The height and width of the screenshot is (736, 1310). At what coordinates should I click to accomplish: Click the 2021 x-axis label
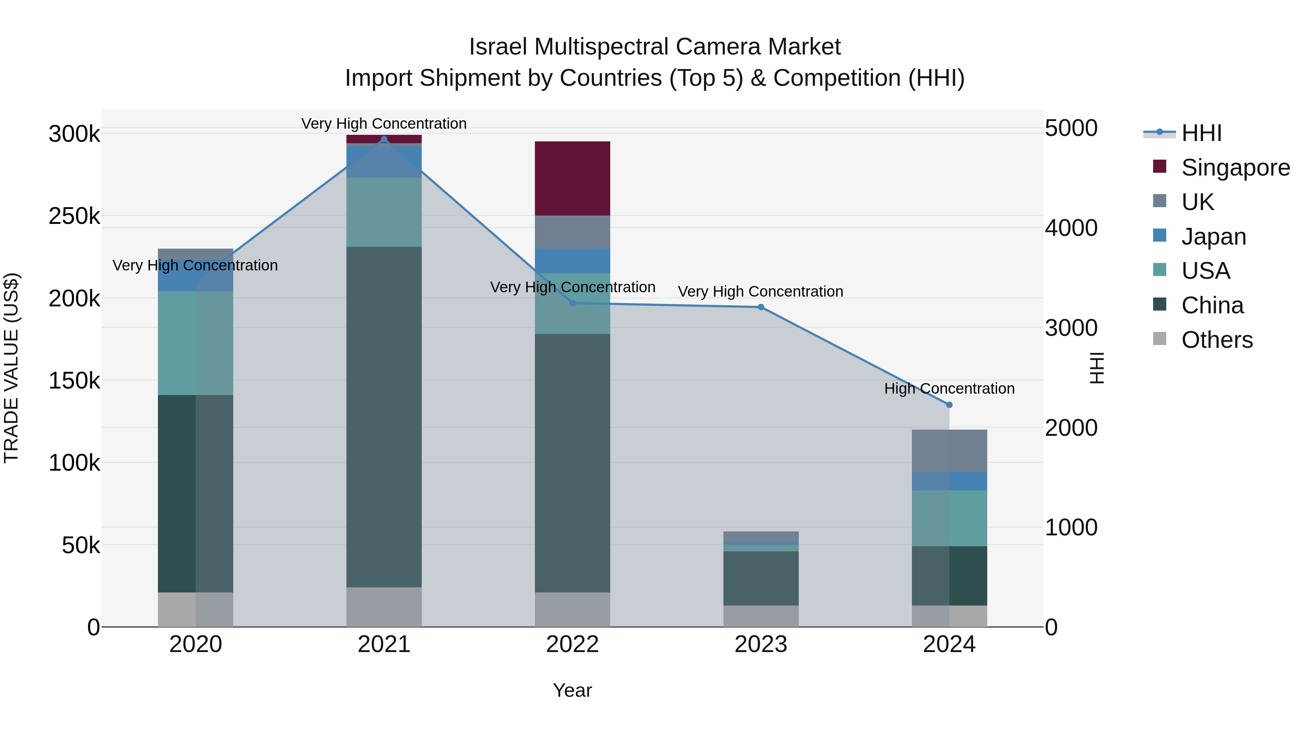[x=384, y=644]
